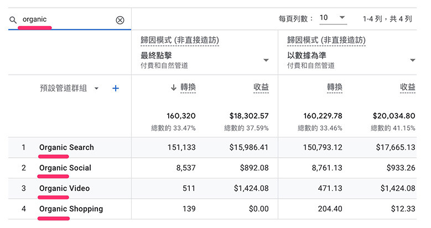
Task: Sort by 收益 under 以數據為準 model
Action: point(408,87)
